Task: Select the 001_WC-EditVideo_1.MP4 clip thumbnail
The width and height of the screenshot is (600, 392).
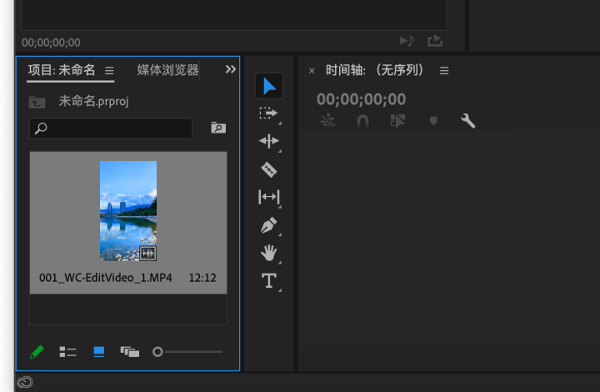Action: click(127, 210)
